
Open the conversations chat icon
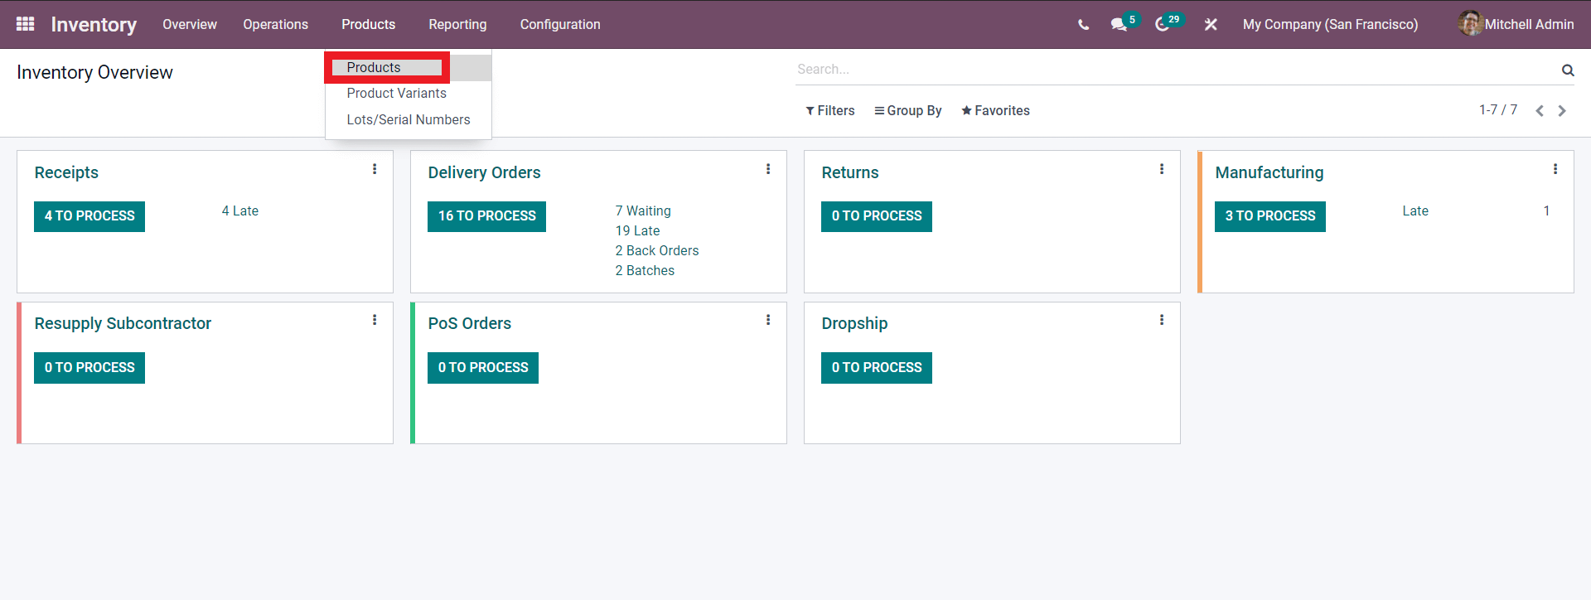pos(1120,25)
